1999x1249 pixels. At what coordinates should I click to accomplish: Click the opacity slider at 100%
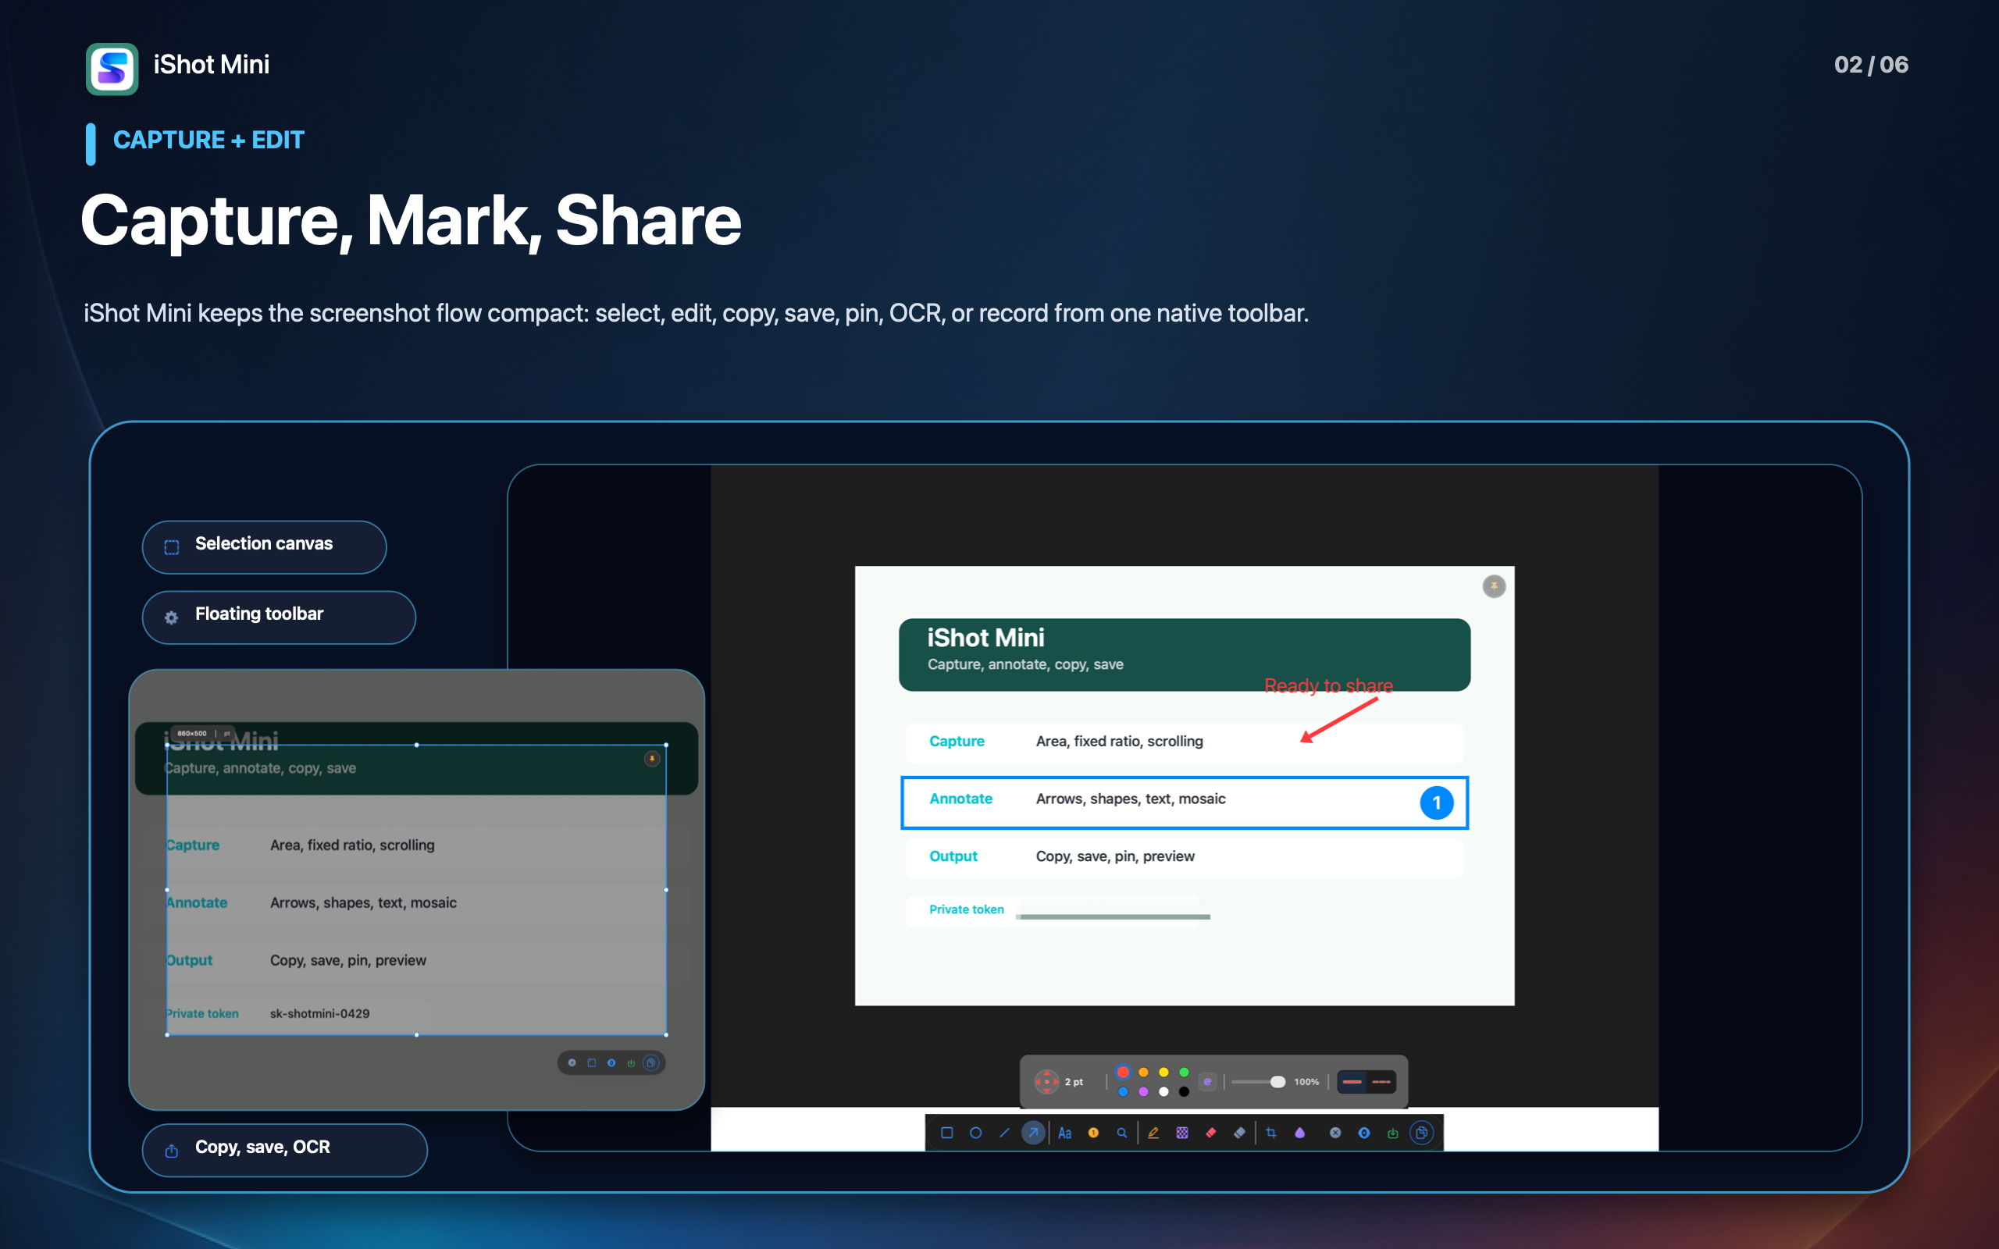pyautogui.click(x=1257, y=1081)
